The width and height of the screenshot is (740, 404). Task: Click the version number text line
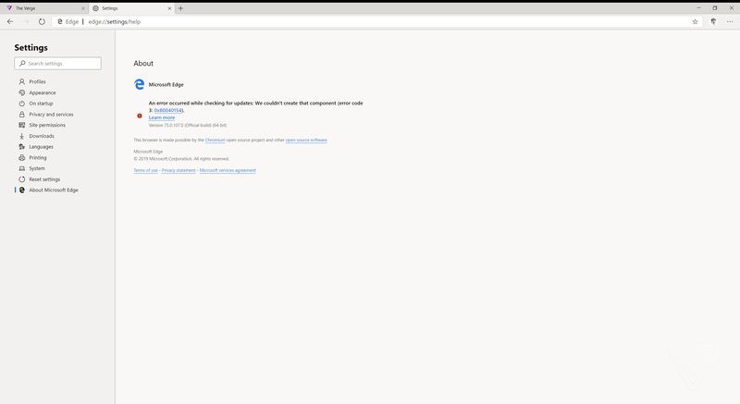(188, 126)
